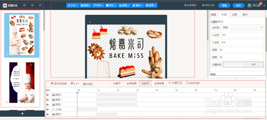Expand the PSD import dropdown
Viewport: 267px width, 120px height.
tap(98, 5)
